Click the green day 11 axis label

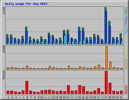[x=45, y=97]
